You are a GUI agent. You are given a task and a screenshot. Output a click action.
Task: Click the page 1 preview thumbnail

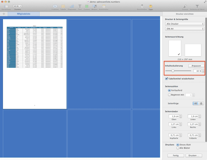35,64
